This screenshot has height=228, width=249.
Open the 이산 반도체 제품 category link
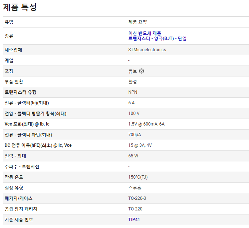coord(144,33)
